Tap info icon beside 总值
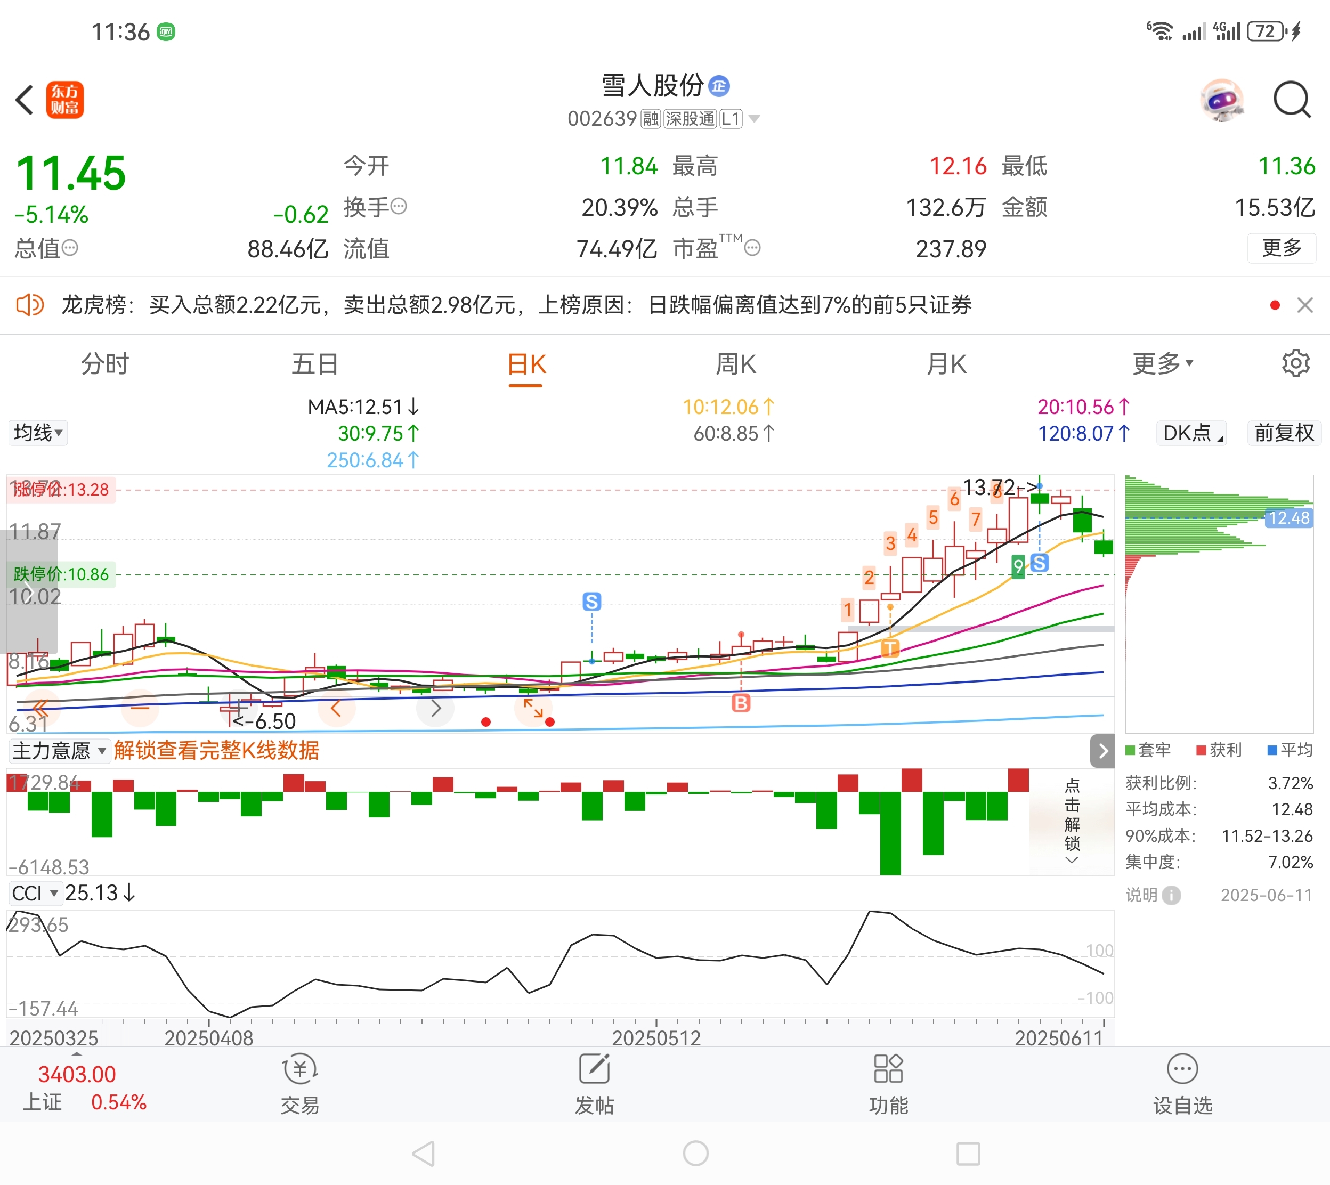This screenshot has width=1330, height=1185. pos(70,247)
